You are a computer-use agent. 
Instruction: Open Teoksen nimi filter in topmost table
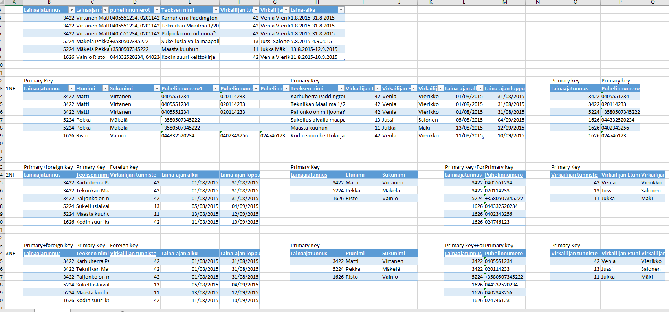pos(215,10)
